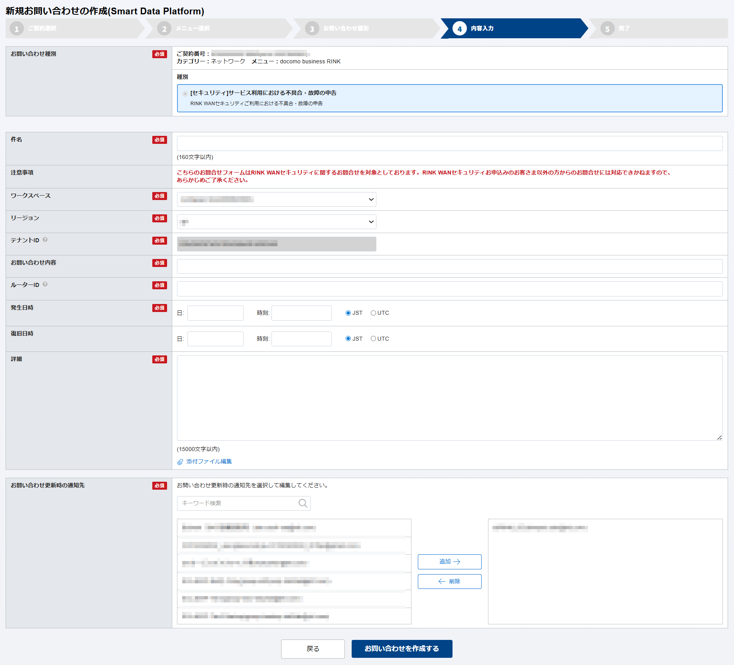The image size is (734, 665).
Task: Click the keyword search magnifier icon
Action: point(303,503)
